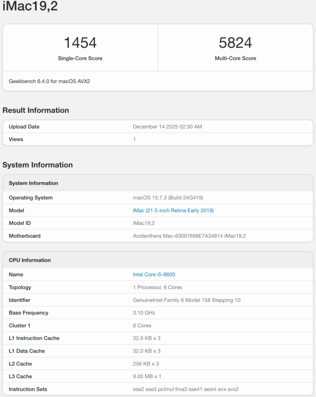Click 'Geekbench 6.4.0 for macOS AVX2' text
This screenshot has width=316, height=397.
pyautogui.click(x=49, y=82)
